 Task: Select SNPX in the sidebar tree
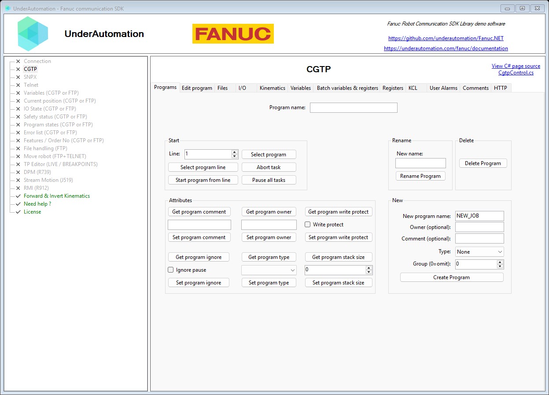coord(30,77)
